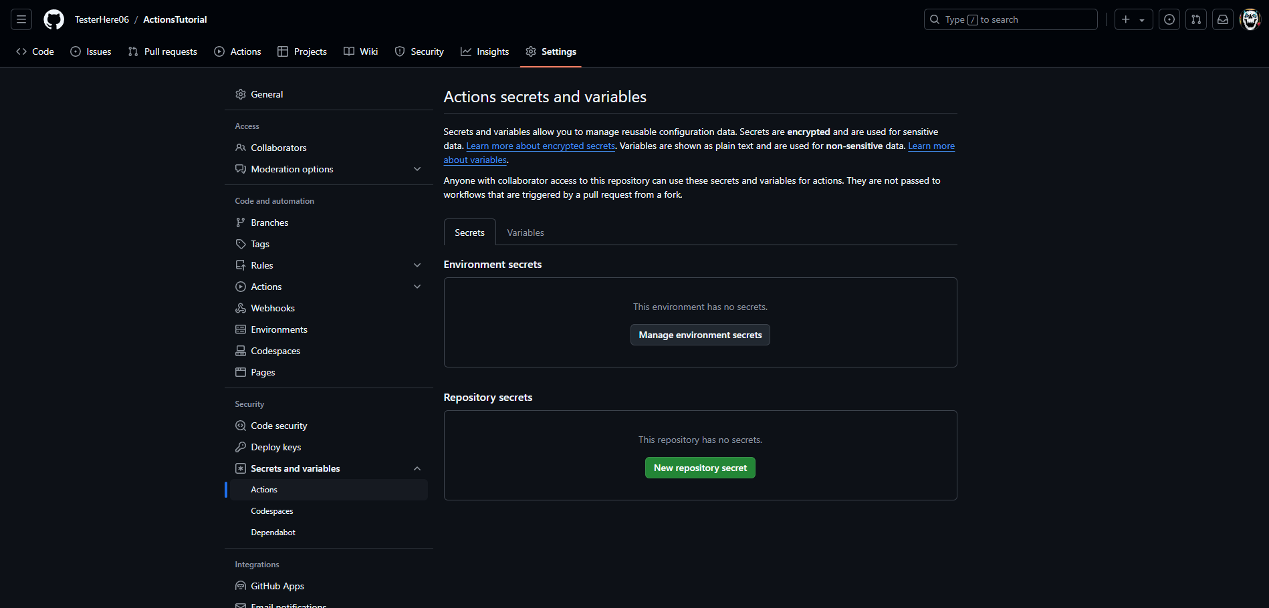
Task: Open the Actions repository tab
Action: coord(237,51)
